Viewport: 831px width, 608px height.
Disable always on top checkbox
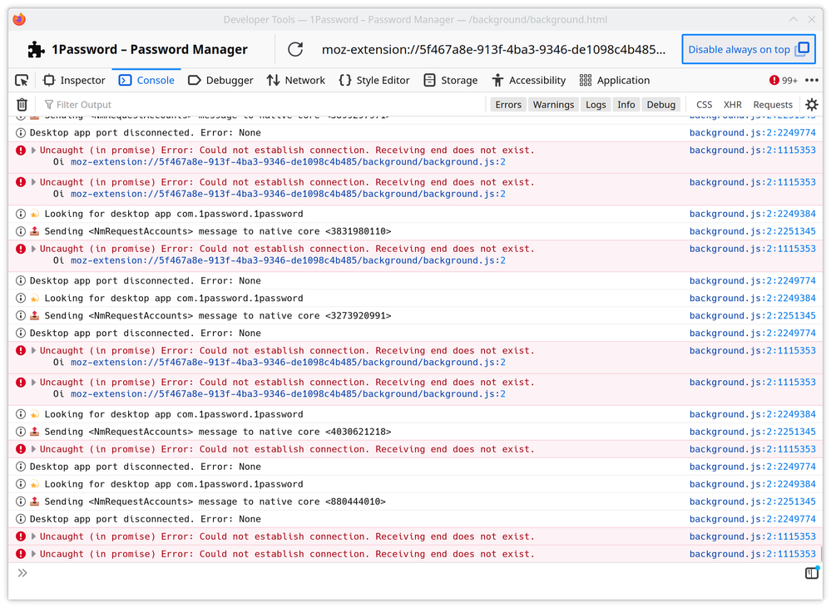coord(802,49)
